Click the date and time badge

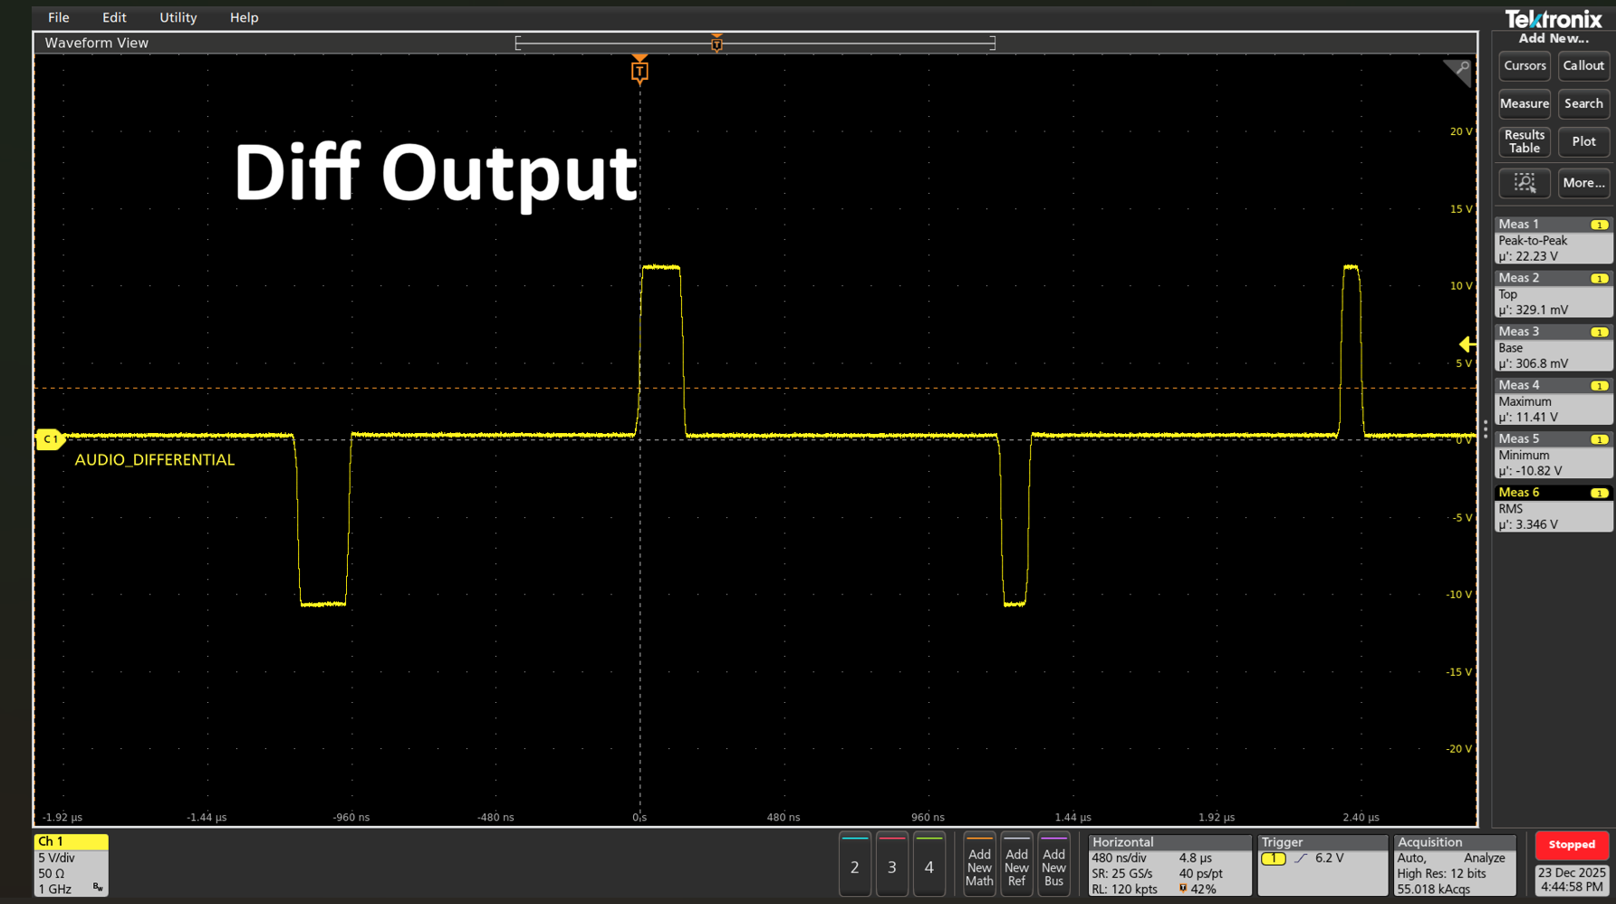coord(1572,880)
